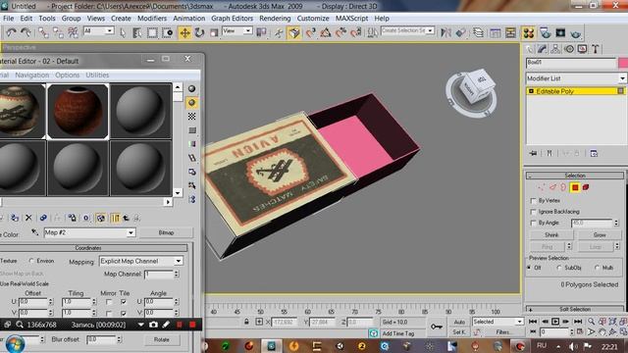Open the key filter Selected dropdown
The image size is (628, 353).
tap(497, 322)
